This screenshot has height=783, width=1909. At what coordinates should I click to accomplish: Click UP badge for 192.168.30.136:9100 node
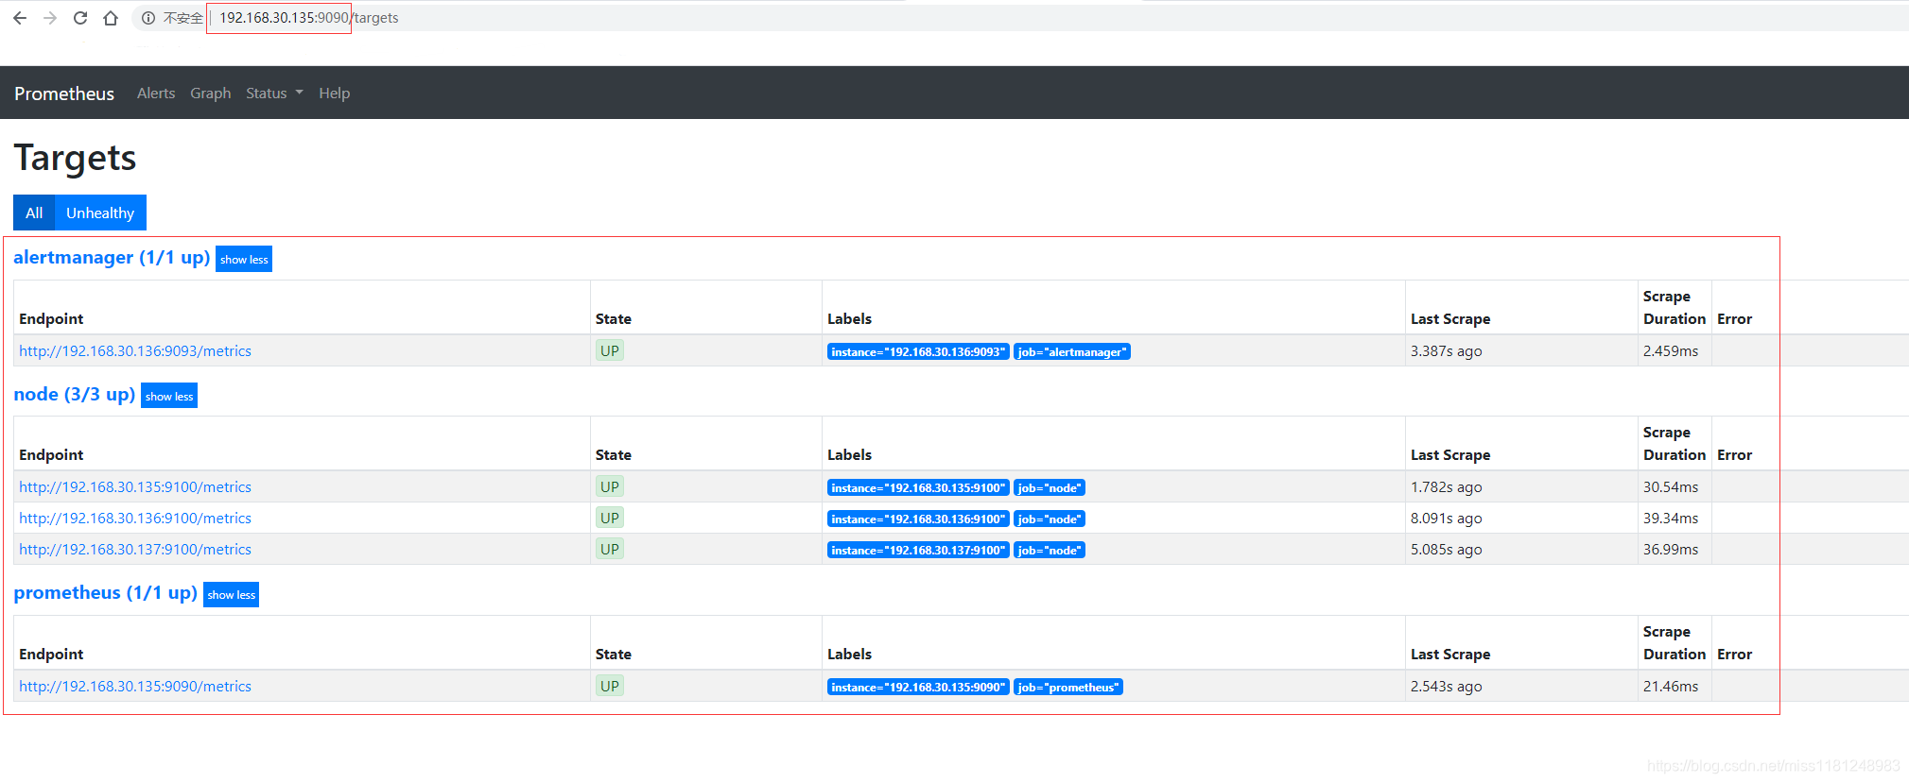click(x=610, y=519)
